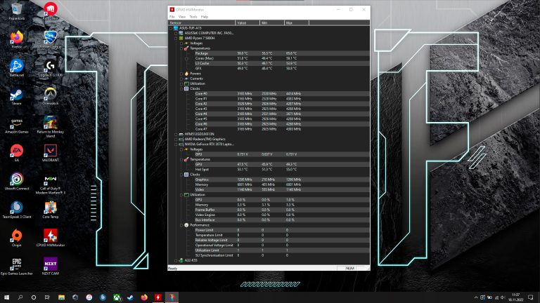
Task: Click the Max column header
Action: click(290, 22)
